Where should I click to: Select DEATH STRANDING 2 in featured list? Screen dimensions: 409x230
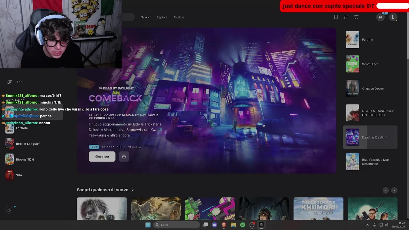click(x=370, y=113)
